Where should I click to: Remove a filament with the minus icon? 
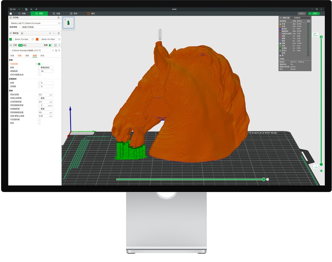tap(54, 33)
